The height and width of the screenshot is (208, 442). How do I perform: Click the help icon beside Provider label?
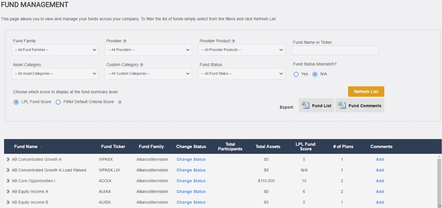click(x=125, y=41)
